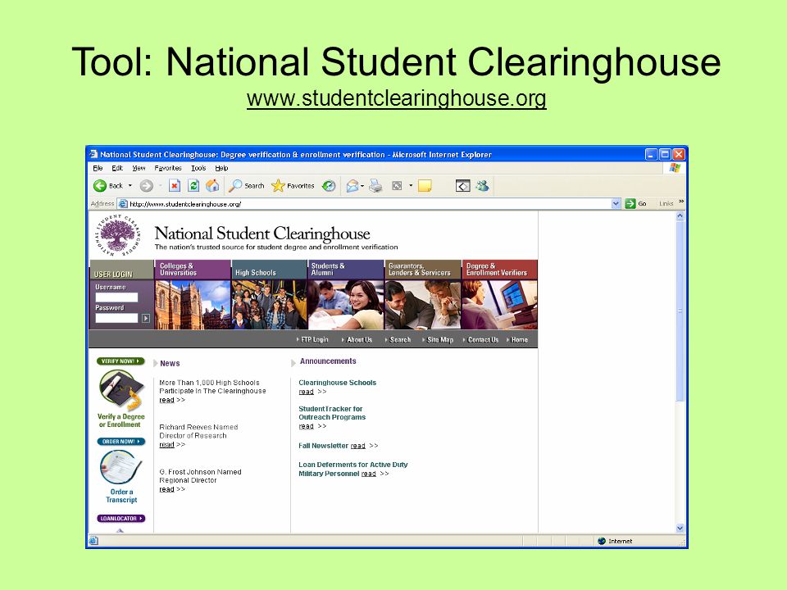
Task: Expand the Links toolbar chevron
Action: [x=681, y=202]
